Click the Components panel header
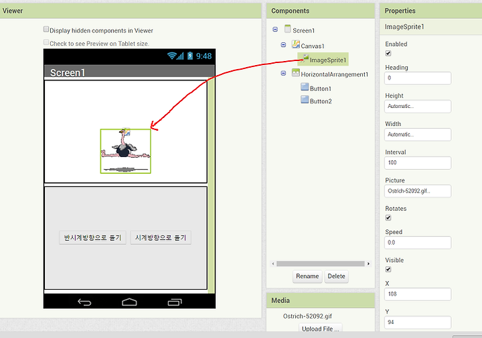Image resolution: width=482 pixels, height=338 pixels. coord(320,11)
